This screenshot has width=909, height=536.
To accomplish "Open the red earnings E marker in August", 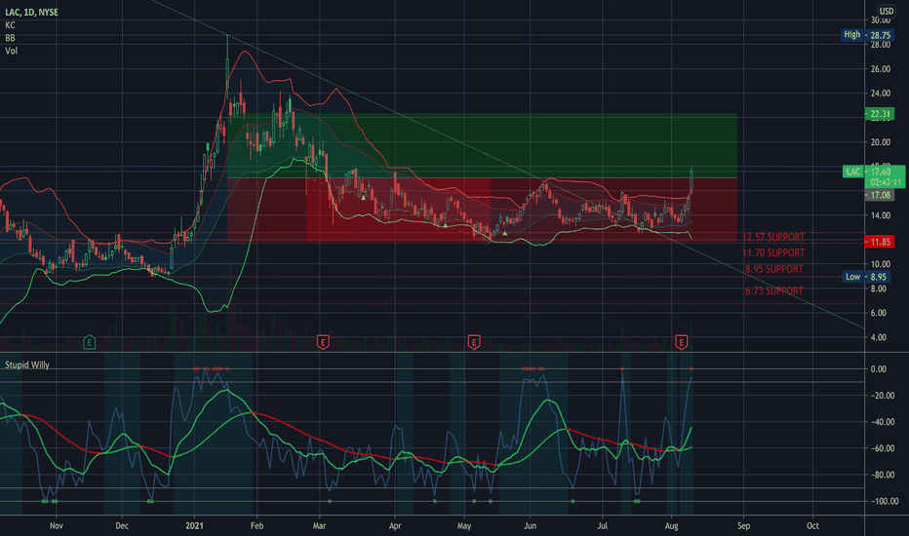I will (681, 342).
